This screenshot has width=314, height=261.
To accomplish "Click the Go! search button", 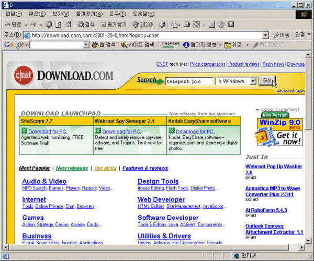I will point(267,81).
